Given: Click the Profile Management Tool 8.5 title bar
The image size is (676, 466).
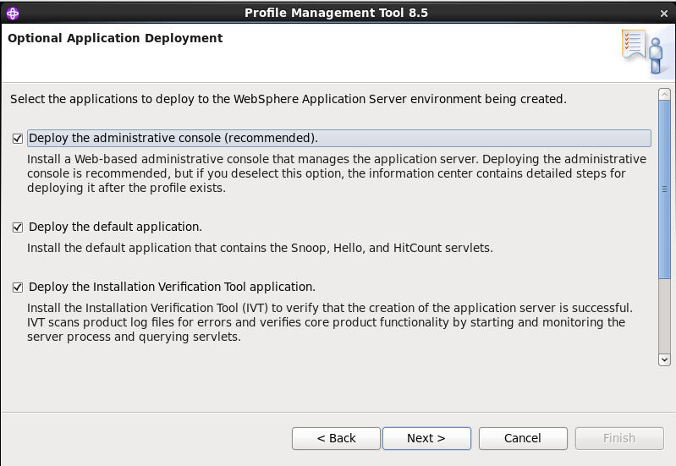Looking at the screenshot, I should 337,12.
